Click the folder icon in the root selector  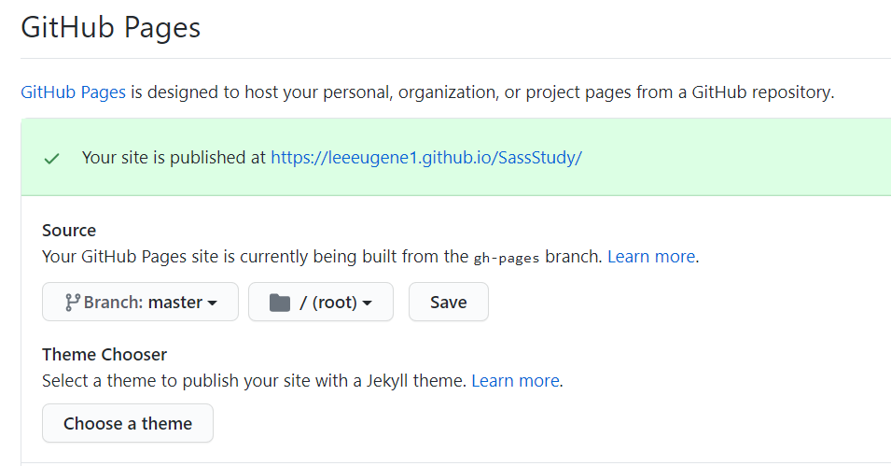point(280,303)
